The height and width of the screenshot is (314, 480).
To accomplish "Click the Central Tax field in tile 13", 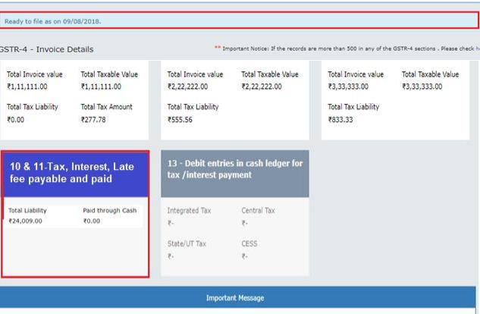I will pos(258,217).
